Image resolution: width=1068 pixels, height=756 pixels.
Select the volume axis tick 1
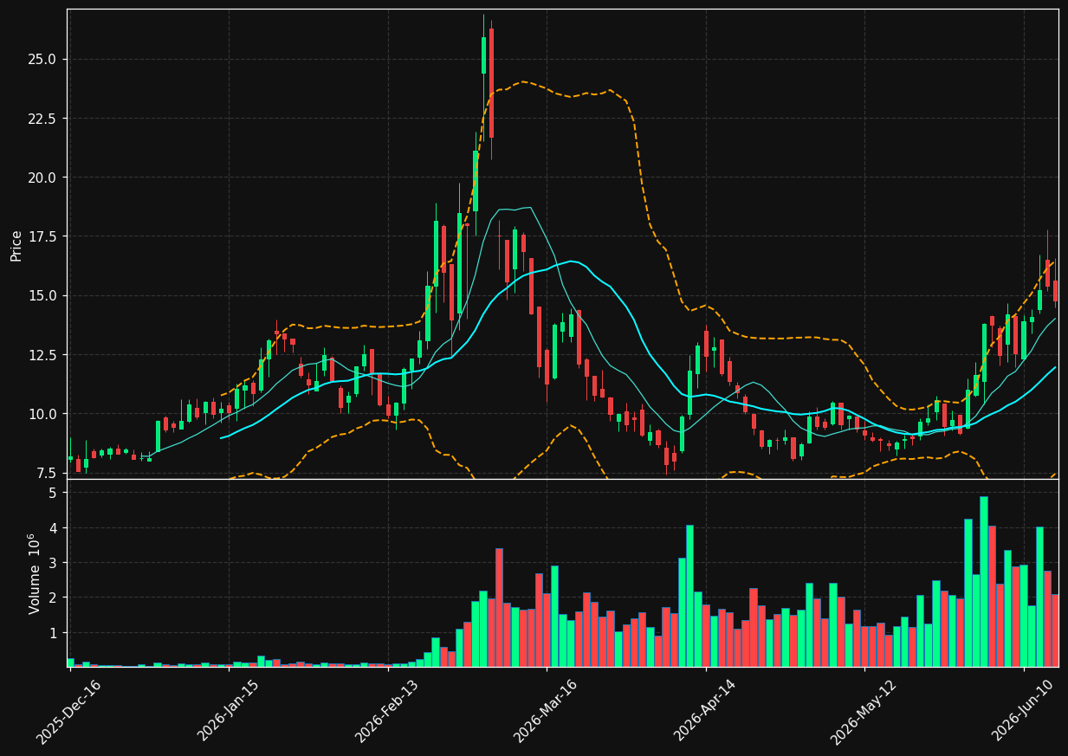(52, 633)
